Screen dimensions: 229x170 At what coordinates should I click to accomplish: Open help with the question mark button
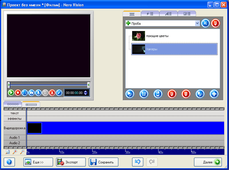[x=9, y=162]
